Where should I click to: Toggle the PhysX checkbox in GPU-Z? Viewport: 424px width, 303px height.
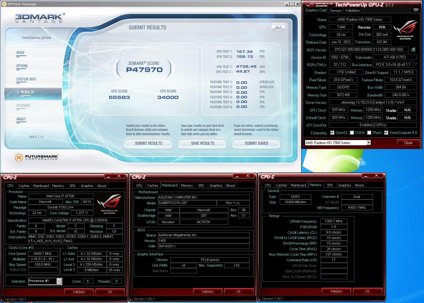369,133
